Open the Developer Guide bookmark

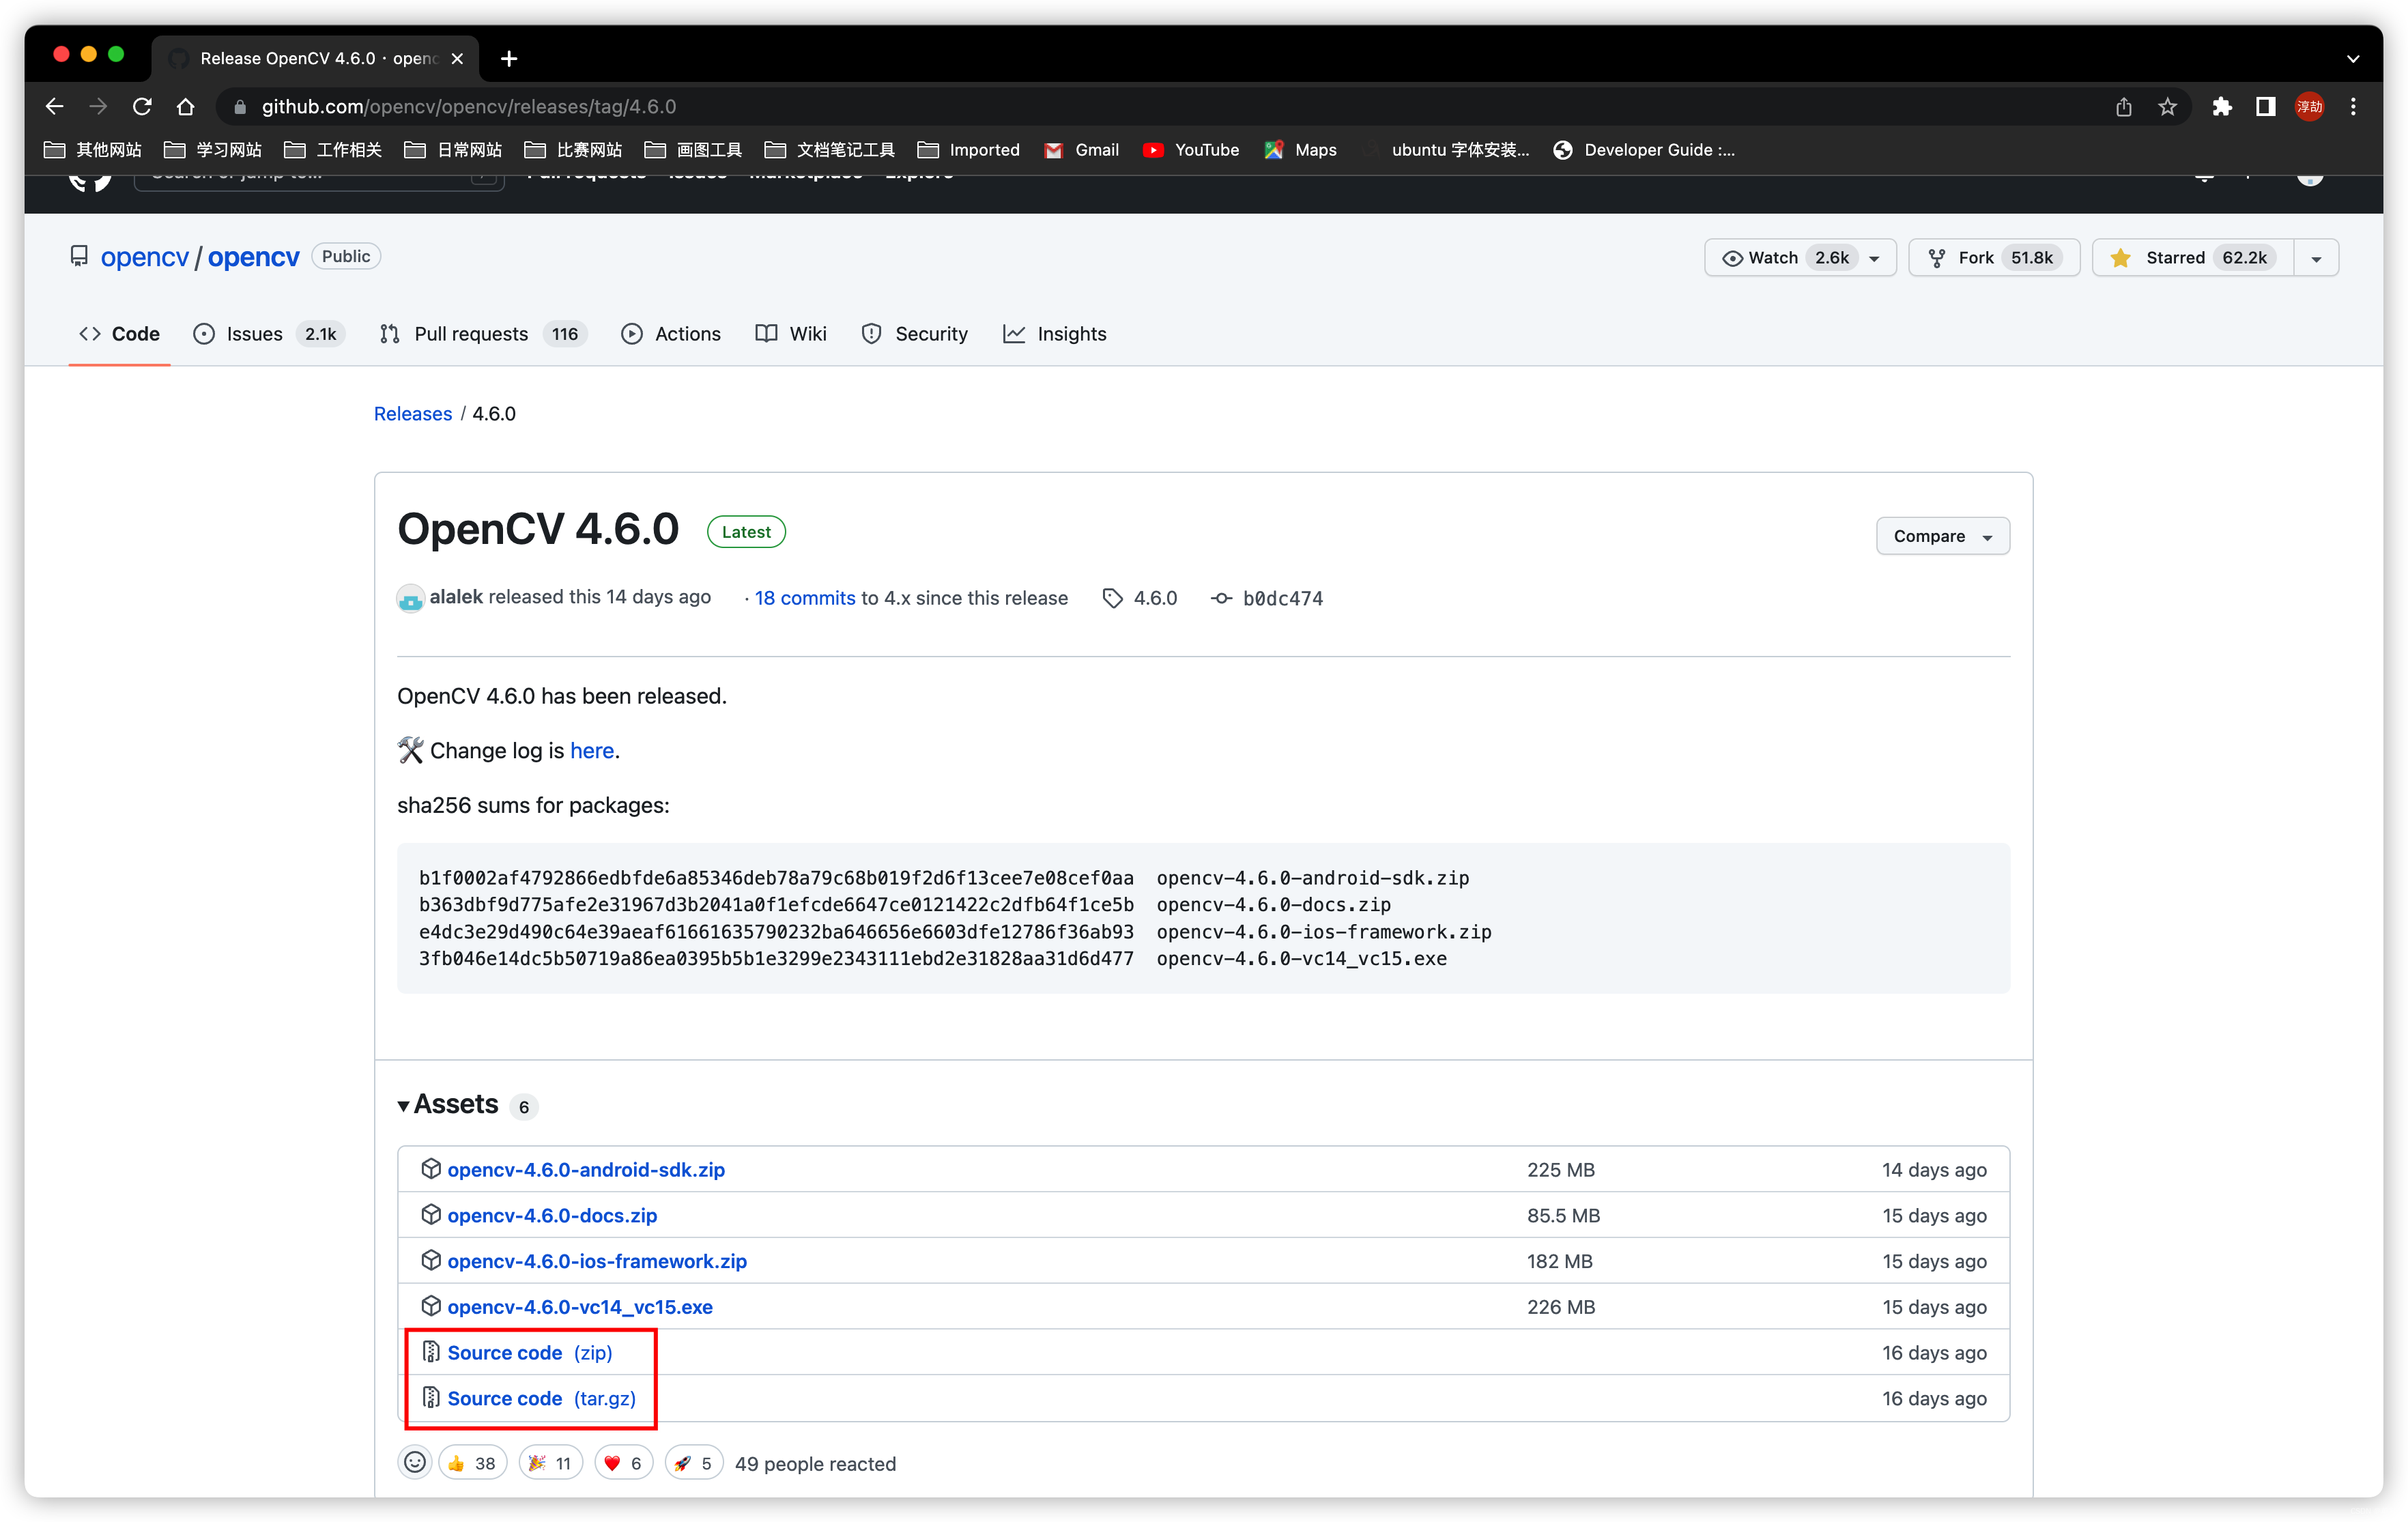[1644, 150]
